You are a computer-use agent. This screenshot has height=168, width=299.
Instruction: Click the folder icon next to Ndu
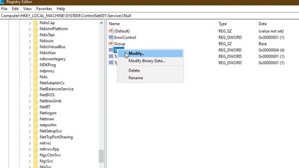click(36, 77)
